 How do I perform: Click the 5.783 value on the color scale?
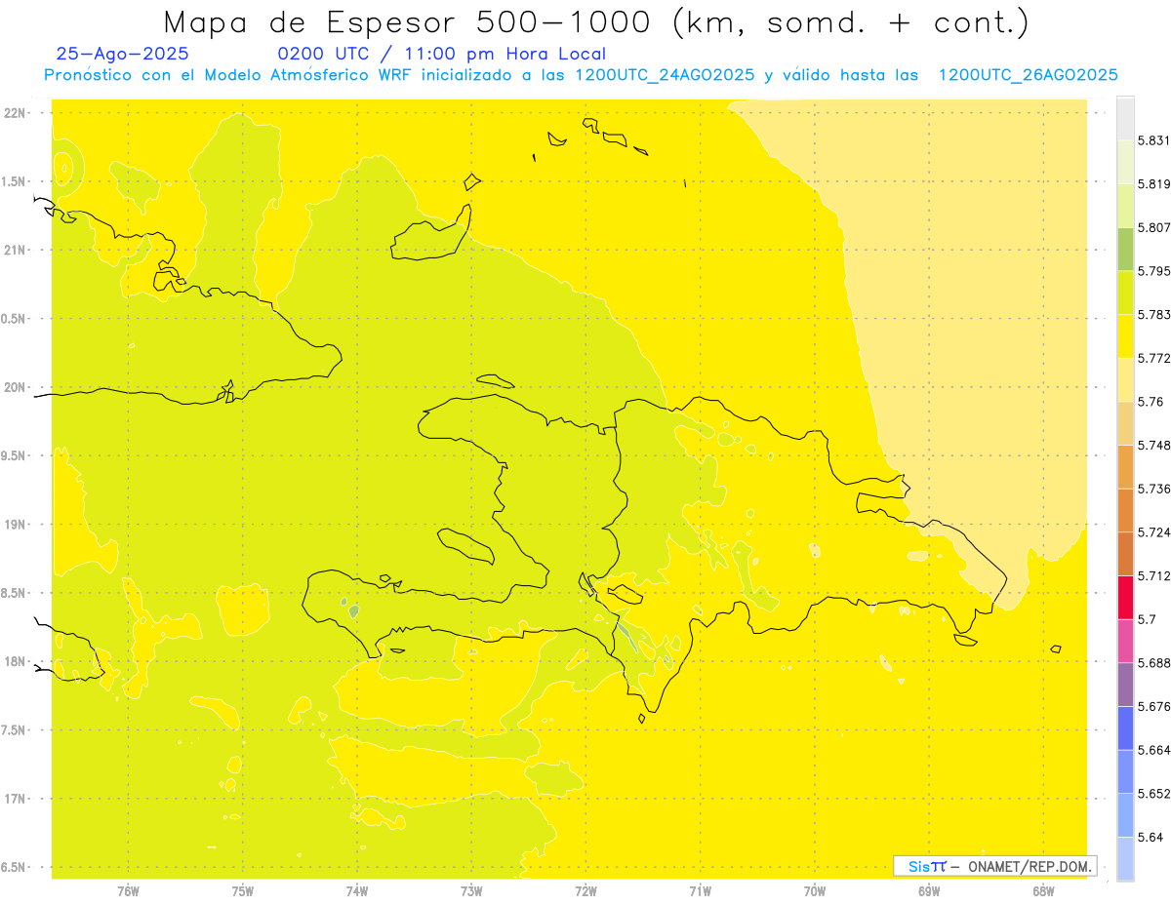coord(1153,315)
